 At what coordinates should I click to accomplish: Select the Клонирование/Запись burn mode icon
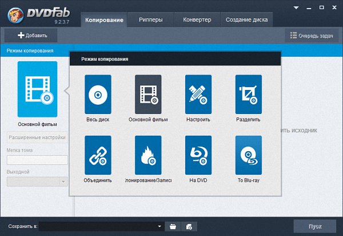click(148, 155)
